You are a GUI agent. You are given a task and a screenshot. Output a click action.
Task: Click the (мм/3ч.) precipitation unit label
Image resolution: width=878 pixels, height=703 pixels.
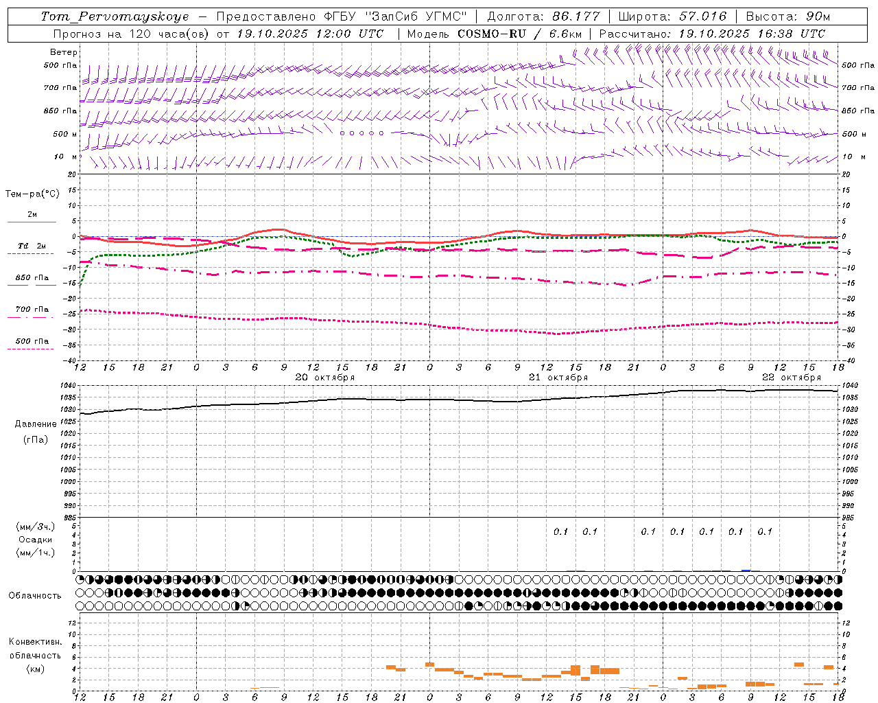point(36,527)
